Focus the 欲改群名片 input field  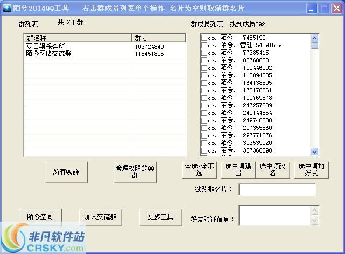277,190
